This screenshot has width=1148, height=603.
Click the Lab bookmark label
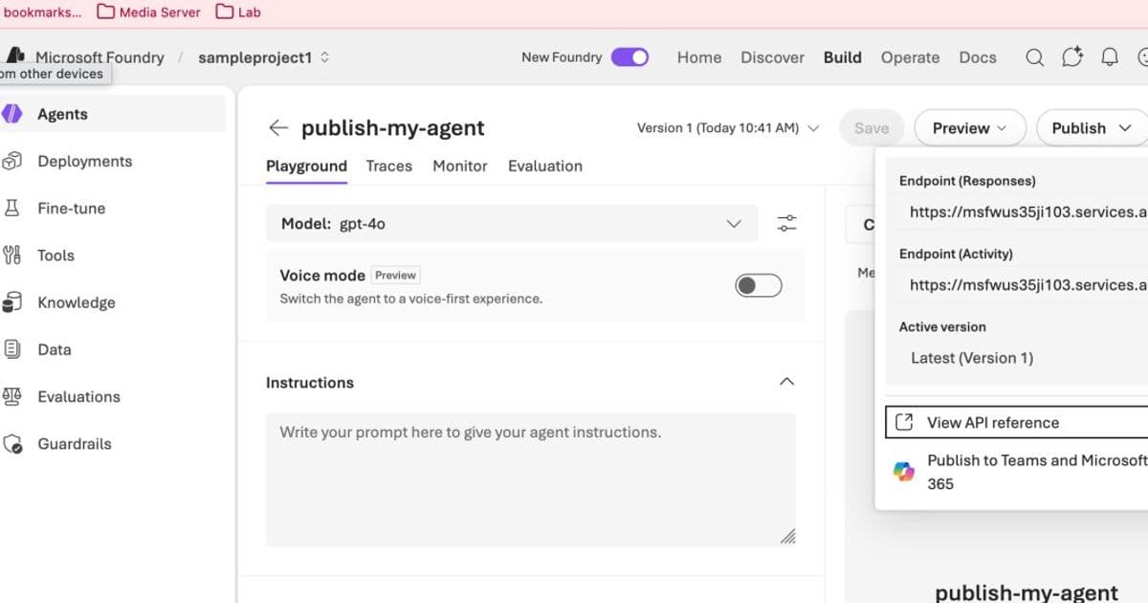(x=249, y=12)
